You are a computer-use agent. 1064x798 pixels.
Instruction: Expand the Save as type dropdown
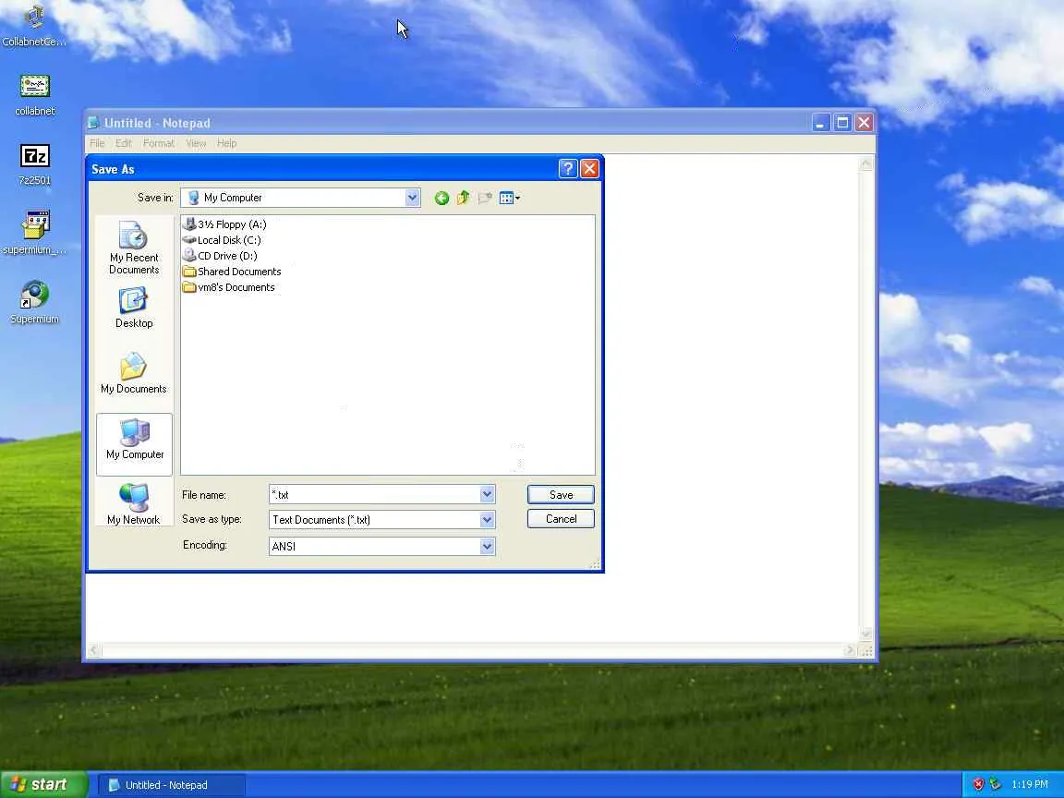tap(487, 520)
